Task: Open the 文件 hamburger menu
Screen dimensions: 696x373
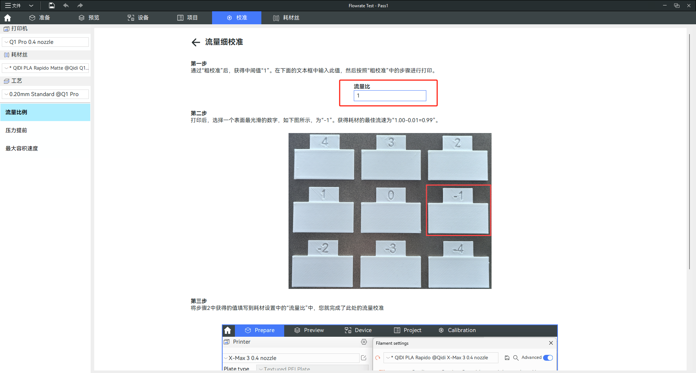Action: tap(13, 5)
